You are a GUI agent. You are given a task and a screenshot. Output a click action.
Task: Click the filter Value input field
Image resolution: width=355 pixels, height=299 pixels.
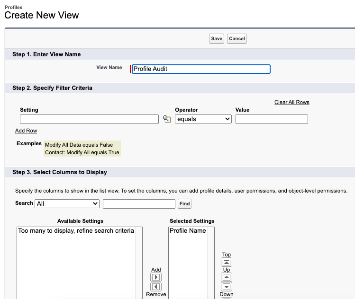tap(272, 119)
